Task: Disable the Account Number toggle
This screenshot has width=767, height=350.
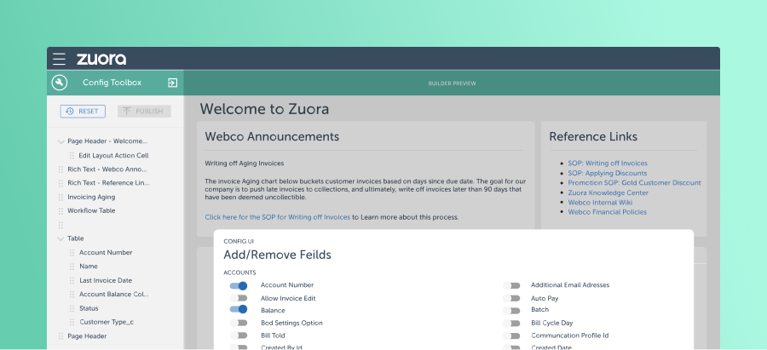Action: [239, 285]
